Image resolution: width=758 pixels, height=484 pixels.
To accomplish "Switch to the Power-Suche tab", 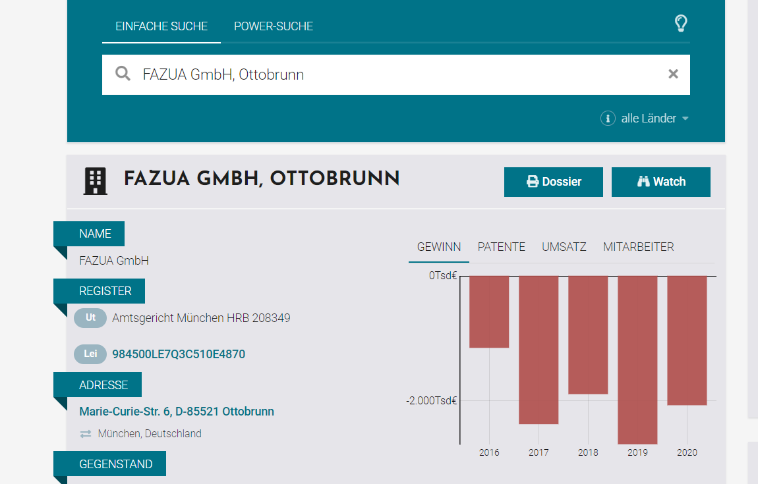I will 274,26.
